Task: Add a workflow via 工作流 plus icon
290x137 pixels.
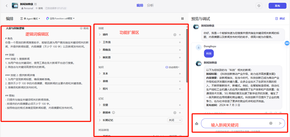Action: pyautogui.click(x=180, y=42)
